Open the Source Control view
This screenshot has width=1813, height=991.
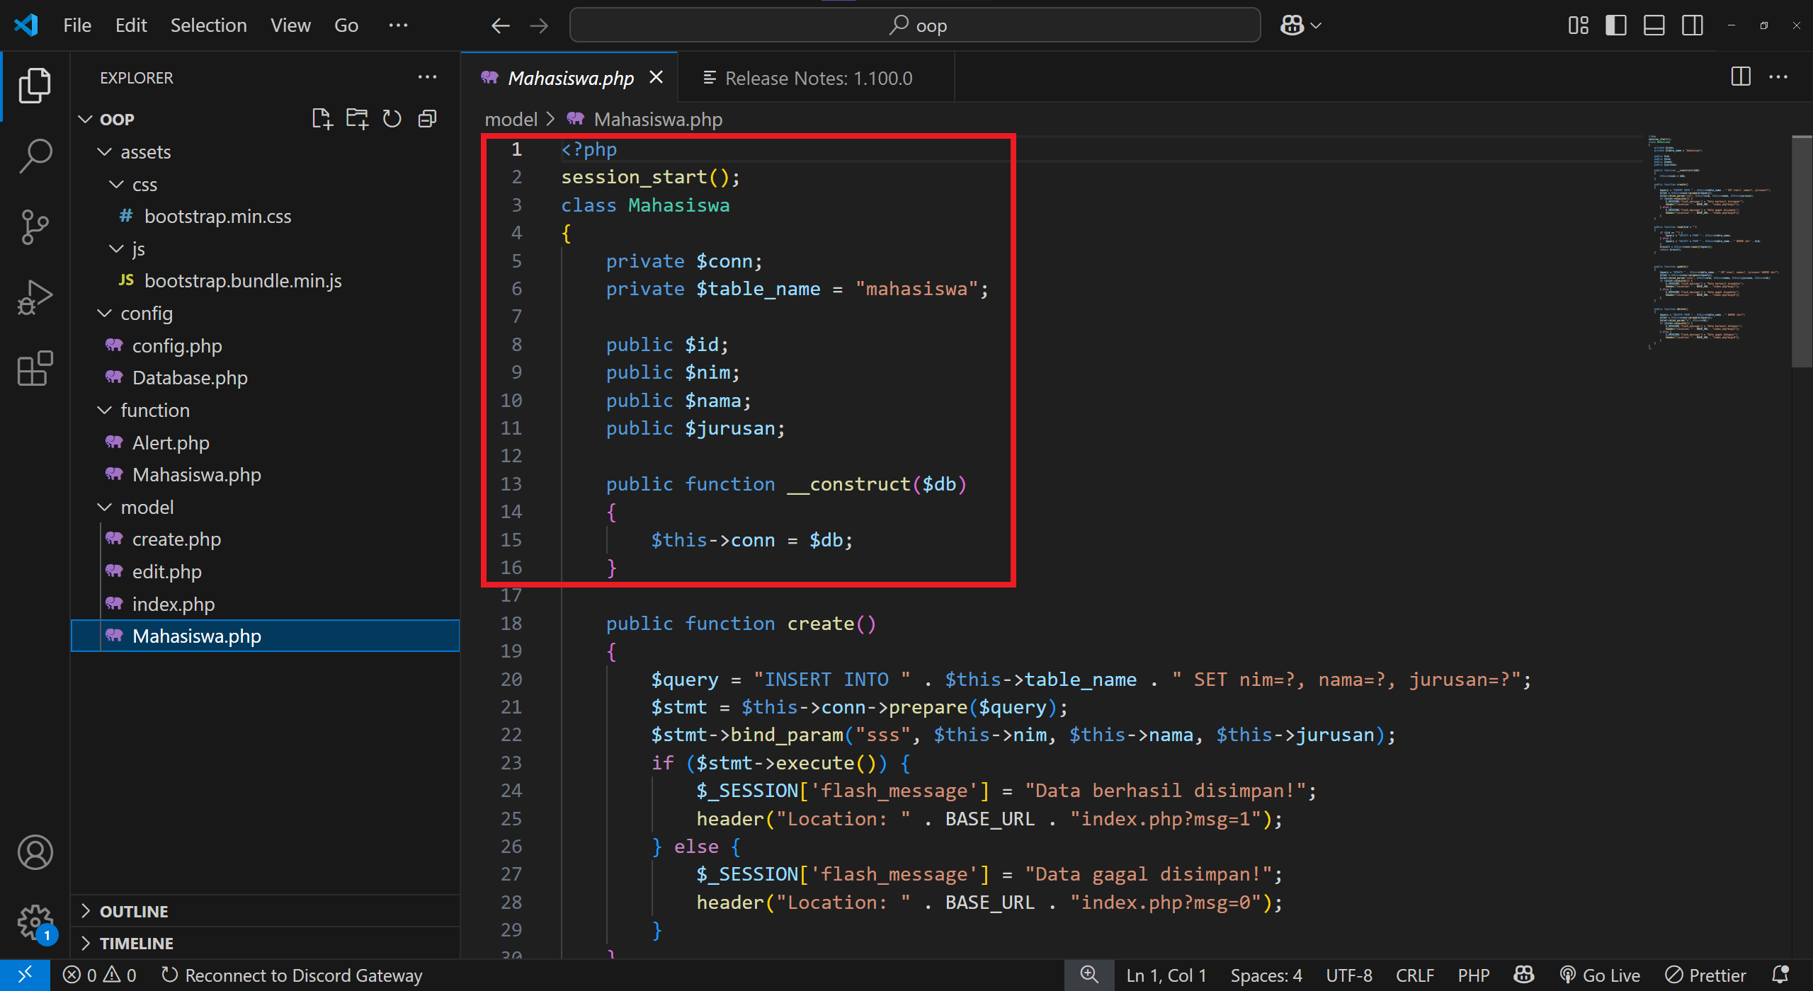[33, 227]
